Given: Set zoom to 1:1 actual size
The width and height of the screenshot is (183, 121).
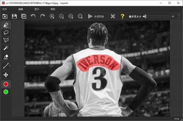Looking at the screenshot, I should (71, 16).
